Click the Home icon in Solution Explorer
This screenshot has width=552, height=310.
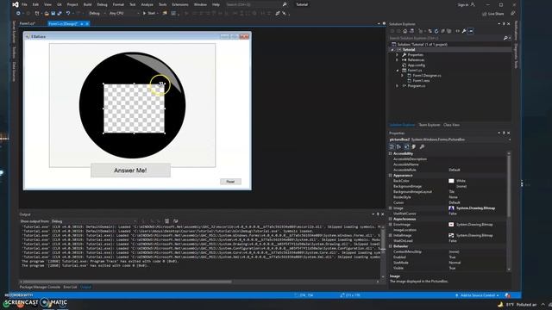pyautogui.click(x=405, y=31)
